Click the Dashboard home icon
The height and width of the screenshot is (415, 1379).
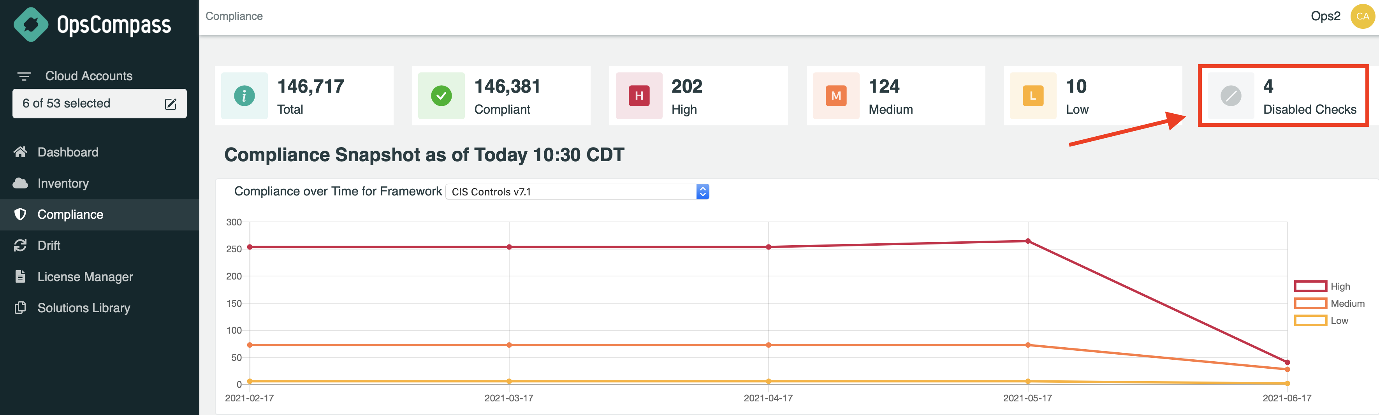(x=20, y=152)
